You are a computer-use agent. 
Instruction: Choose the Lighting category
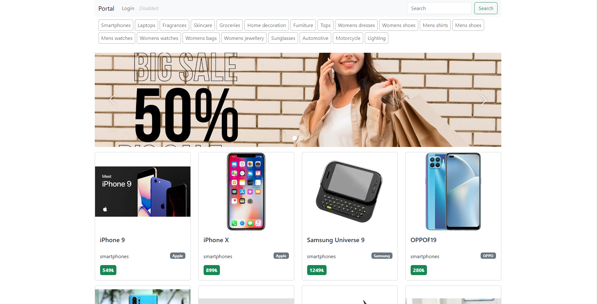[x=376, y=38]
